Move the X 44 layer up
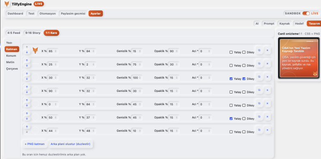 tap(27, 127)
